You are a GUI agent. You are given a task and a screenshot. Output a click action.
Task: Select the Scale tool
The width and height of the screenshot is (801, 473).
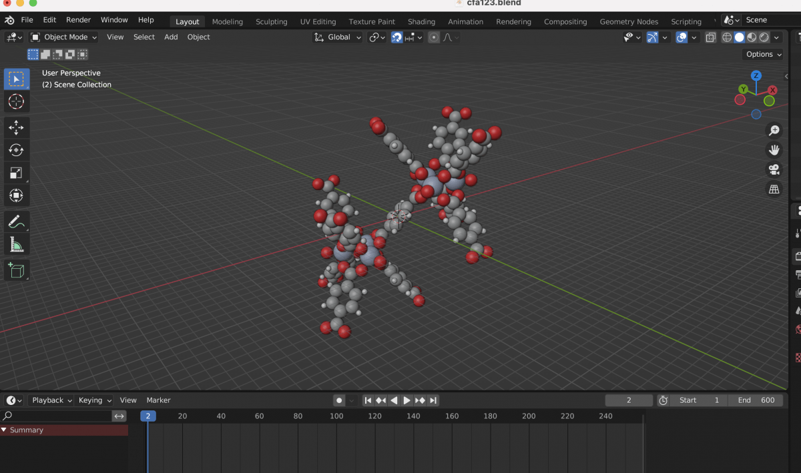[17, 173]
